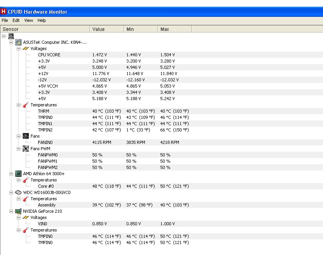Select the VIN0 voltage row

(180, 224)
